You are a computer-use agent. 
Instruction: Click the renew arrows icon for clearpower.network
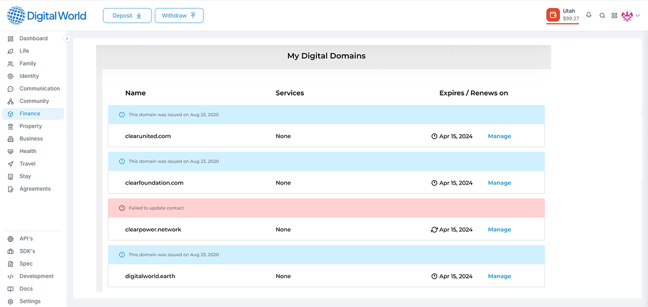click(434, 229)
